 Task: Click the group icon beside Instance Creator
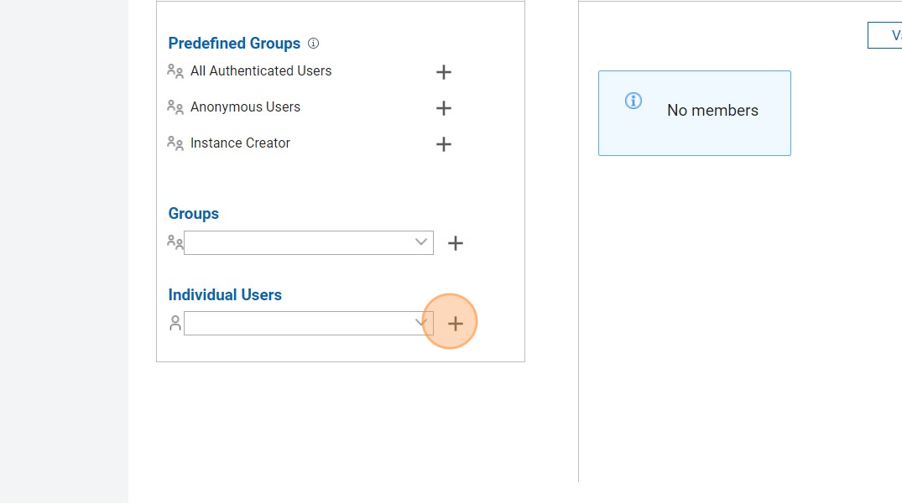tap(175, 143)
